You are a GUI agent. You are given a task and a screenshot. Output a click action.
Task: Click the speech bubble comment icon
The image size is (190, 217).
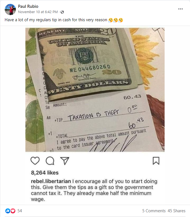point(50,161)
